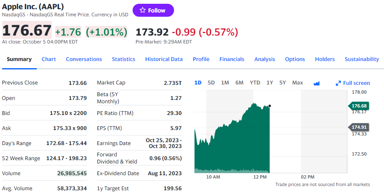Viewport: 384px width, 194px height.
Task: Select the Max chart range
Action: pyautogui.click(x=297, y=83)
